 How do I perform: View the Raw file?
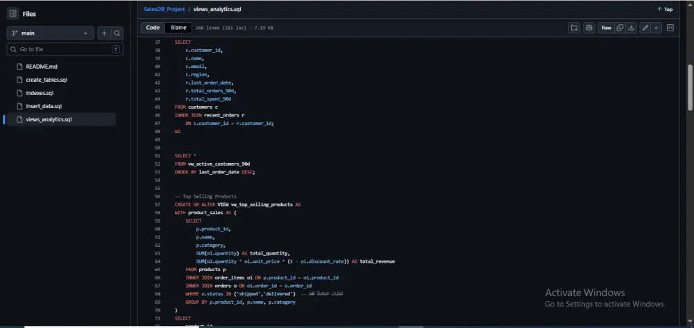(x=606, y=28)
